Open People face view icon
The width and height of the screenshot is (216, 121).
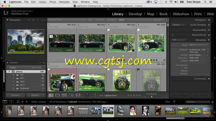(x=78, y=95)
